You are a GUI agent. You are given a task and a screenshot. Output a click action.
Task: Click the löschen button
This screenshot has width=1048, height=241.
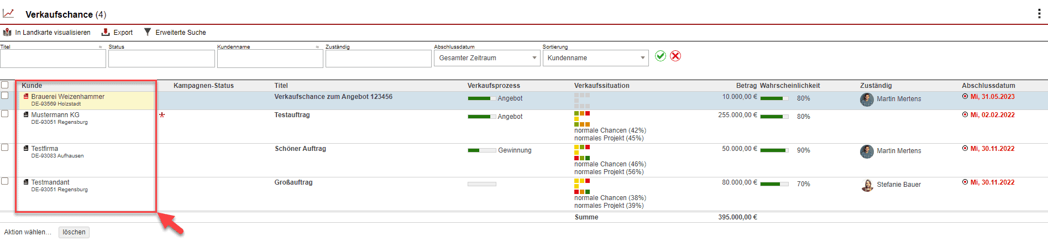(74, 232)
